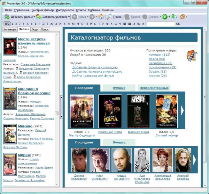The width and height of the screenshot is (209, 194).
Task: Click the Реальный папа poster
Action: point(110,111)
